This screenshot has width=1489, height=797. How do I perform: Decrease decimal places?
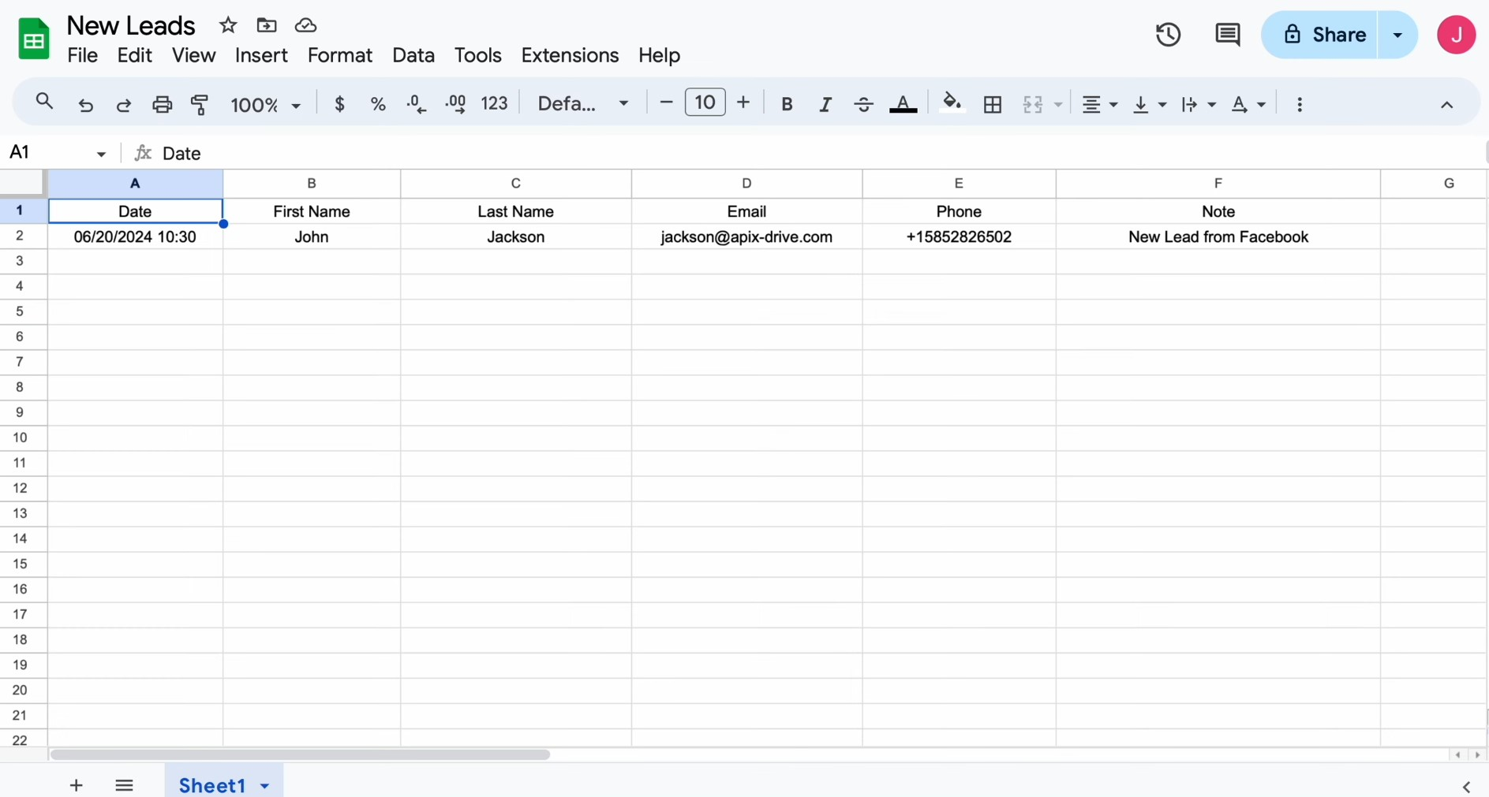(x=416, y=103)
